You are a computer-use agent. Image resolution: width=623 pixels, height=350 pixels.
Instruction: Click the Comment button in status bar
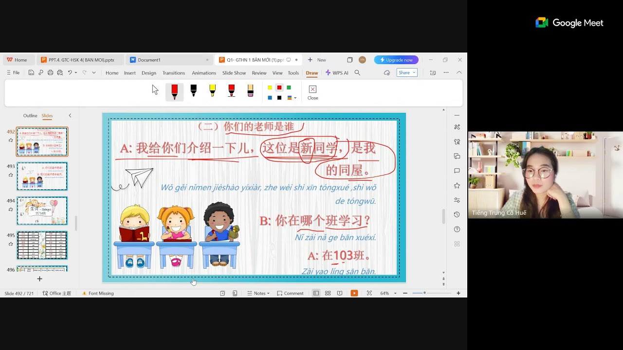pyautogui.click(x=290, y=293)
